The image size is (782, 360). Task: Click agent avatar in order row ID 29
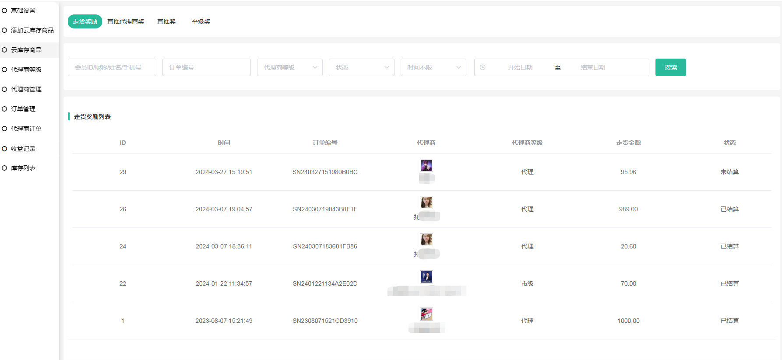(426, 165)
